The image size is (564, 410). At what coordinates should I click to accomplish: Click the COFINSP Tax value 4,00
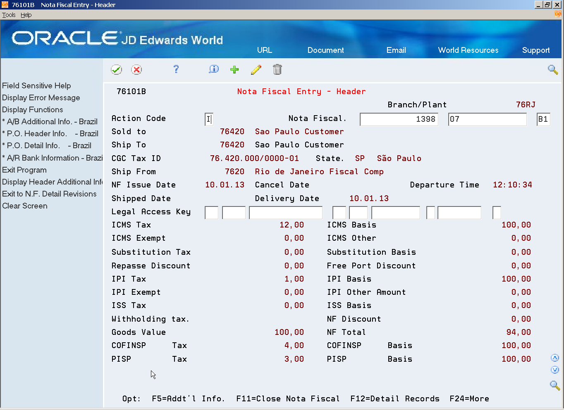coord(294,345)
